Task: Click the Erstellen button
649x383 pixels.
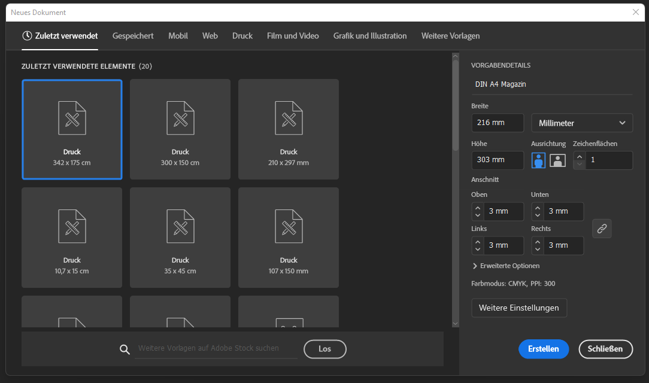Action: 543,349
